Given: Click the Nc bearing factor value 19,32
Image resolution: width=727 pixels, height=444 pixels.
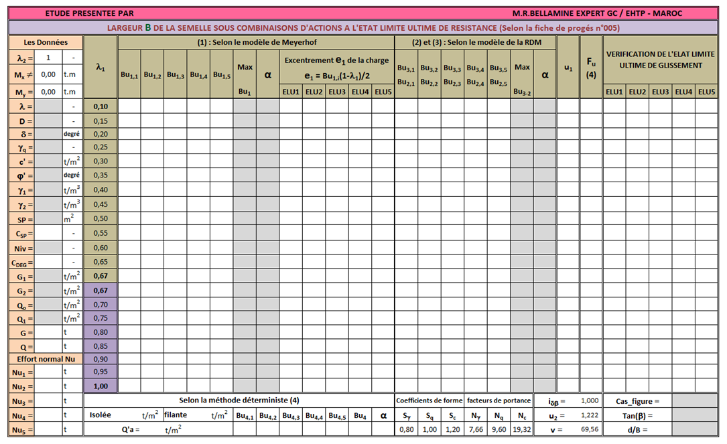Looking at the screenshot, I should point(521,430).
